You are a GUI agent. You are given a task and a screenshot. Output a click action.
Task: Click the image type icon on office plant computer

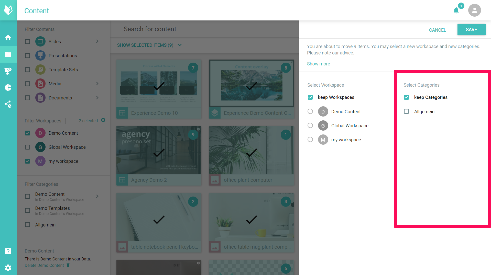(215, 180)
